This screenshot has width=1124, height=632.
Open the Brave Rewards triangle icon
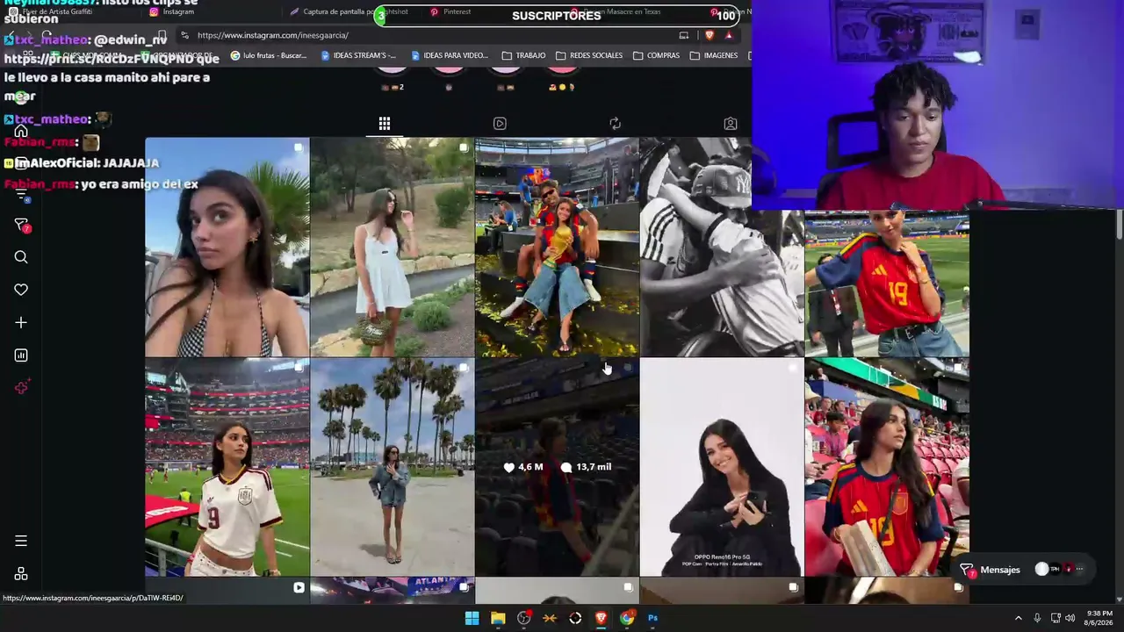click(729, 35)
